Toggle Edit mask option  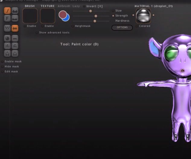pyautogui.click(x=2, y=72)
